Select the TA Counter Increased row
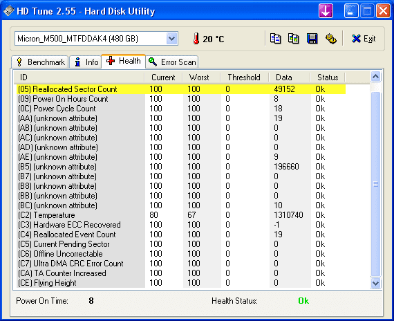This screenshot has width=394, height=321. 181,273
